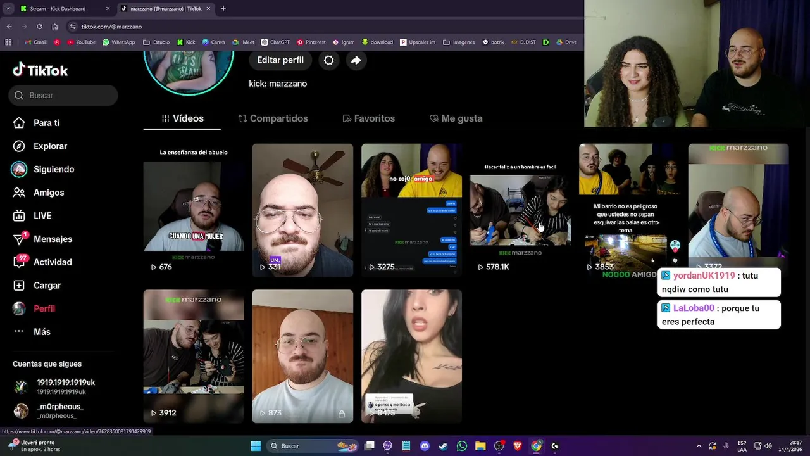This screenshot has width=810, height=456.
Task: Open tab search dropdown arrow
Action: [8, 9]
